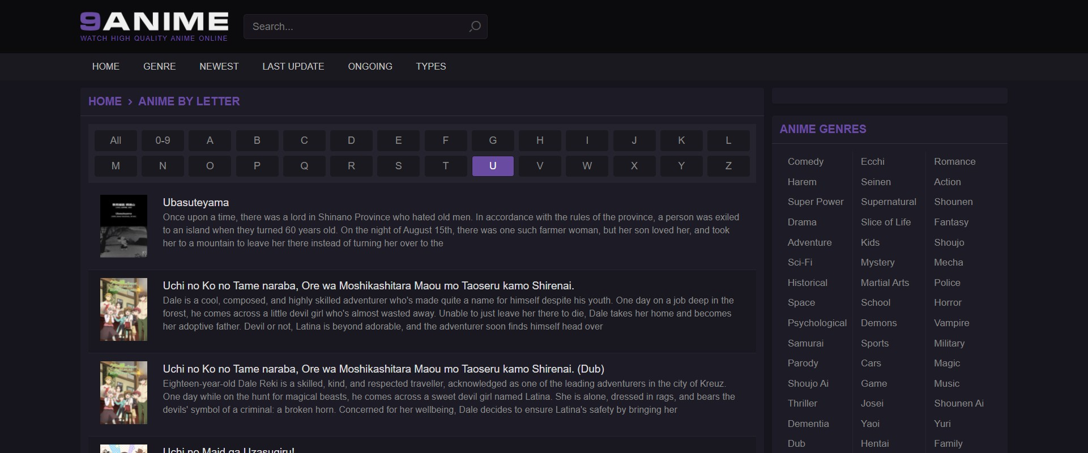Filter anime by letter C
The image size is (1088, 453).
coord(304,140)
